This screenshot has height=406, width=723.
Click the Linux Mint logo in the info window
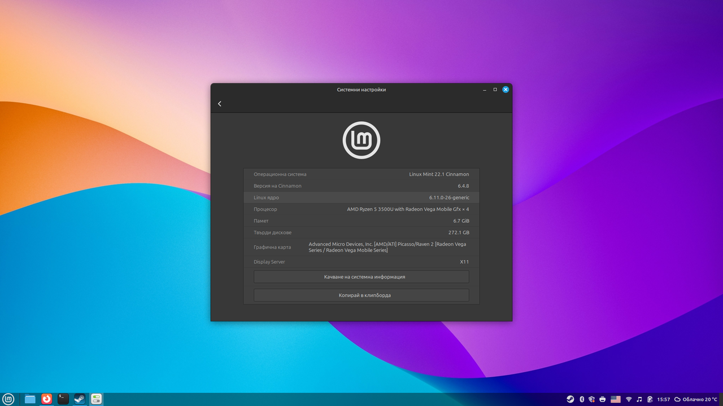pos(361,140)
